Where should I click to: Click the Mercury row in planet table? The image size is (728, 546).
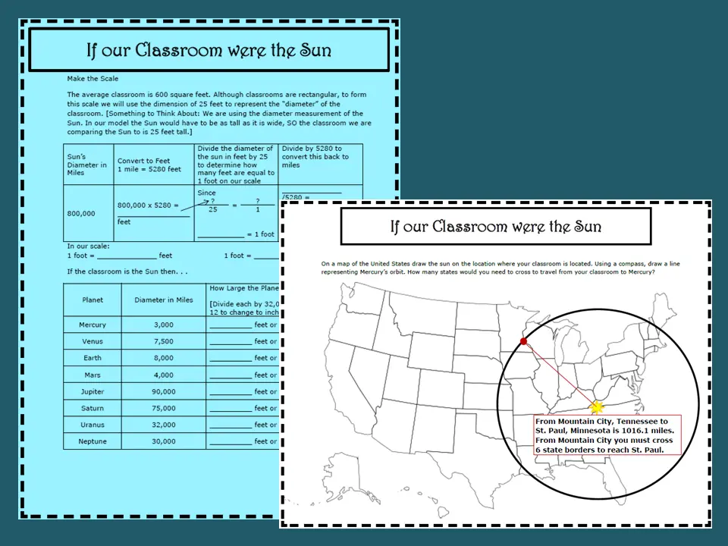coord(171,325)
